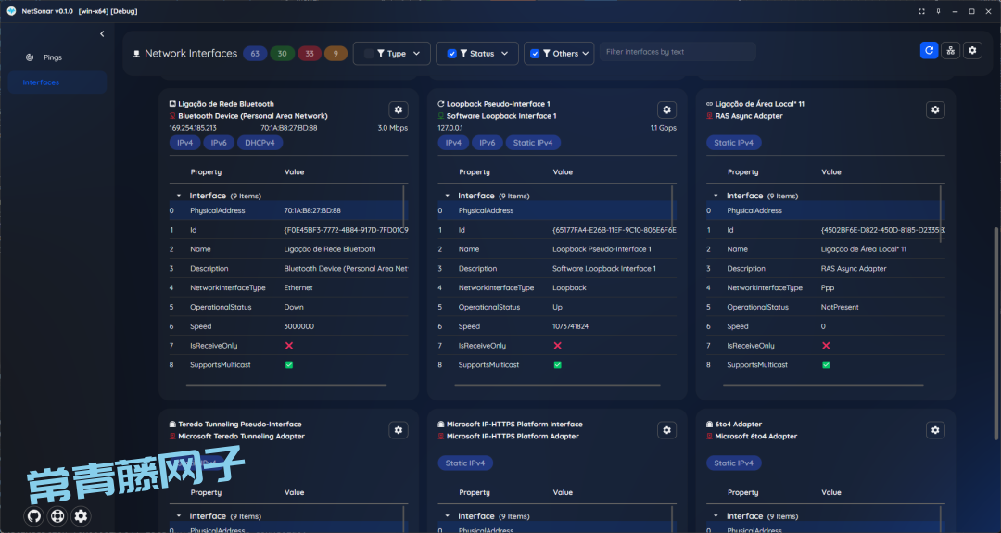Click the blue refresh interfaces button
This screenshot has width=1001, height=533.
tap(929, 51)
